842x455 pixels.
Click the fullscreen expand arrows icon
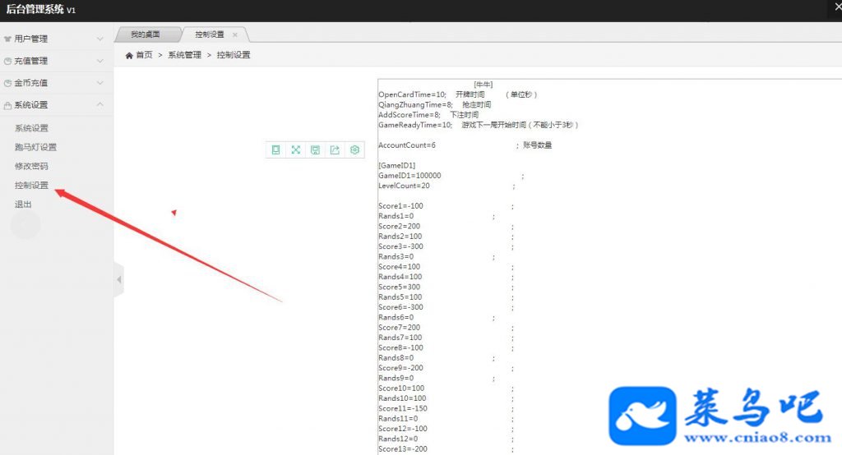click(295, 149)
